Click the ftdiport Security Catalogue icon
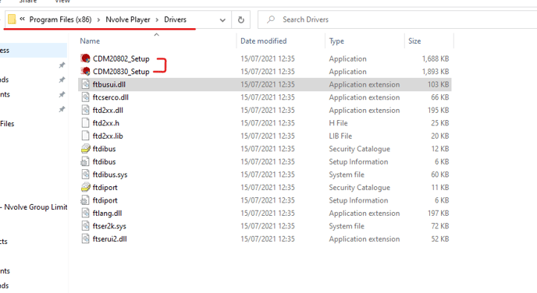The height and width of the screenshot is (293, 537). [x=85, y=187]
